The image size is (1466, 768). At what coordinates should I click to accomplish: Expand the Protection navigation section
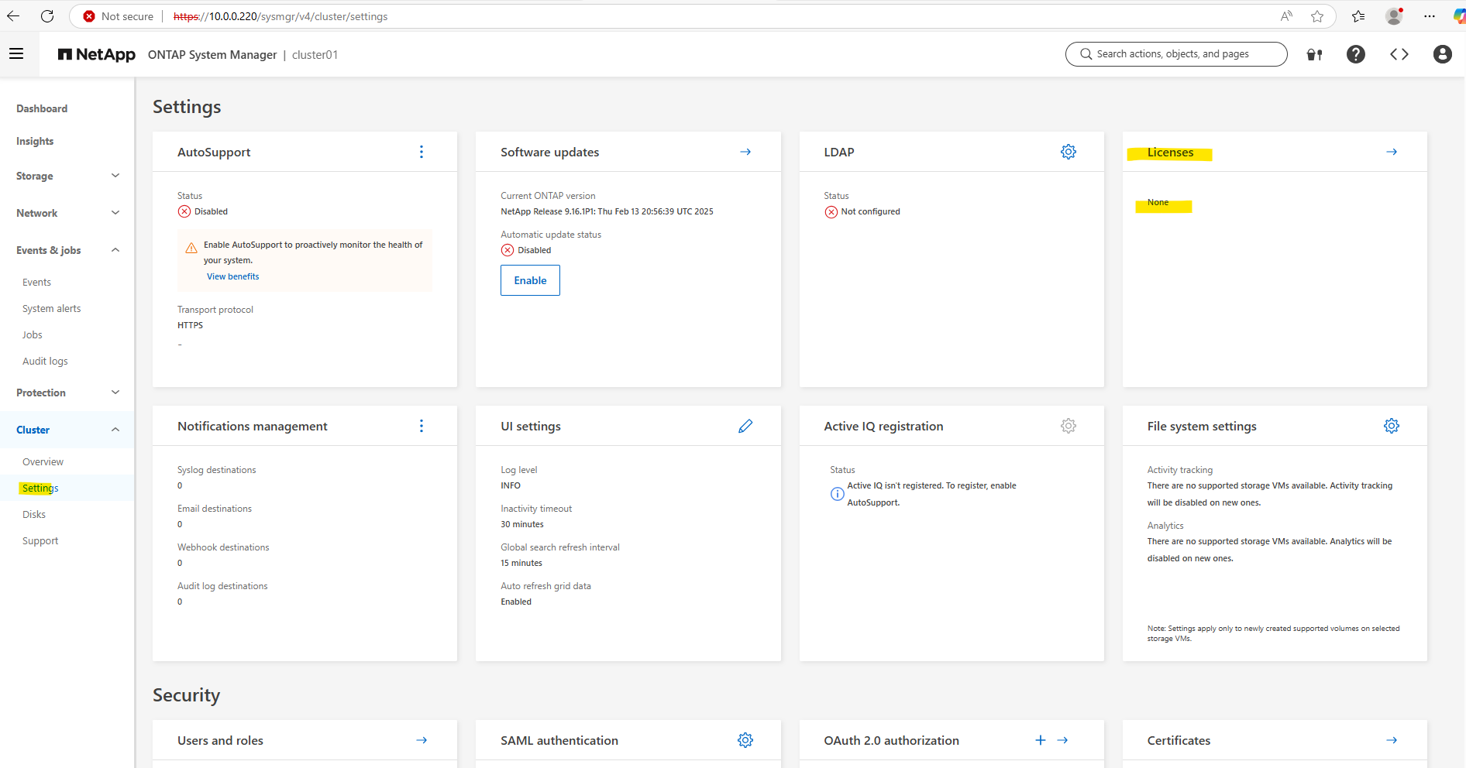[x=115, y=393]
